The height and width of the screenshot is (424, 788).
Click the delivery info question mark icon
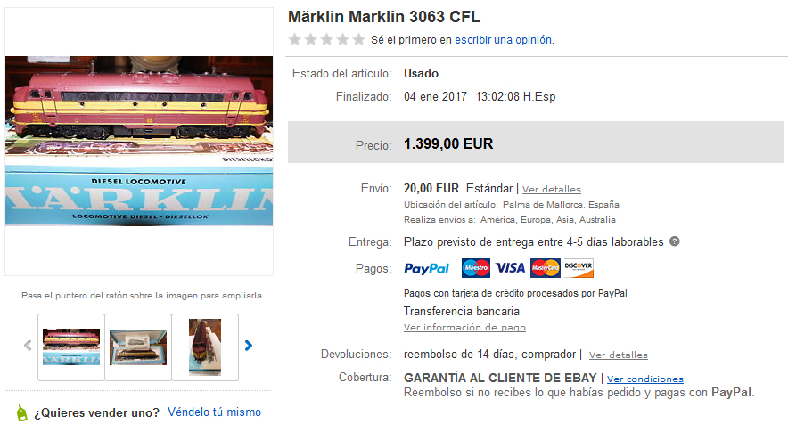[675, 241]
